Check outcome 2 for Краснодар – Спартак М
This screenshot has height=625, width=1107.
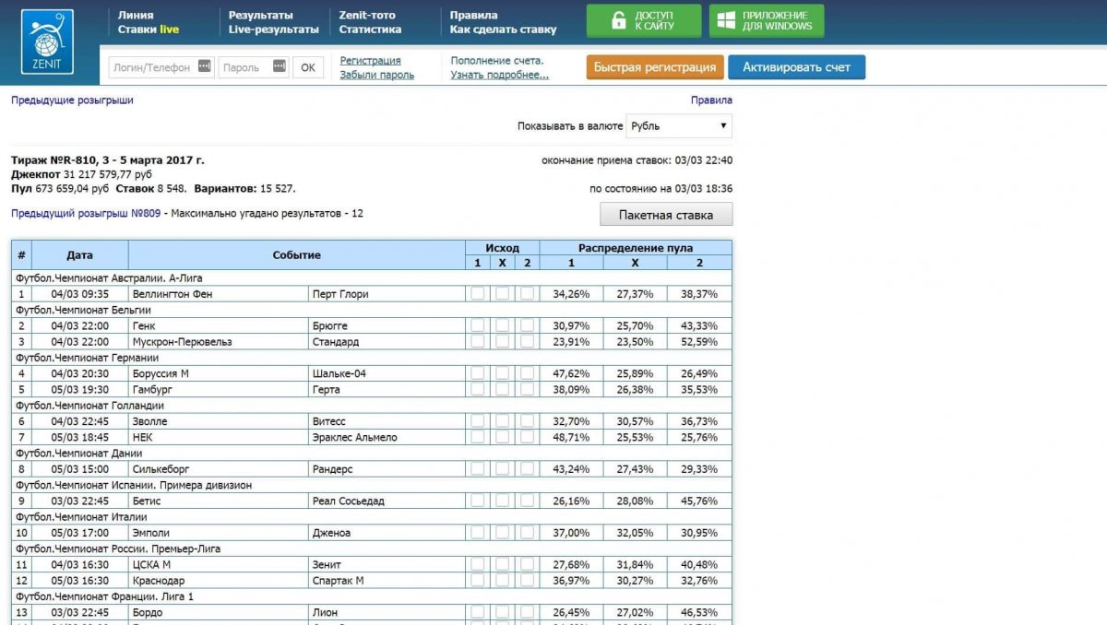(527, 581)
